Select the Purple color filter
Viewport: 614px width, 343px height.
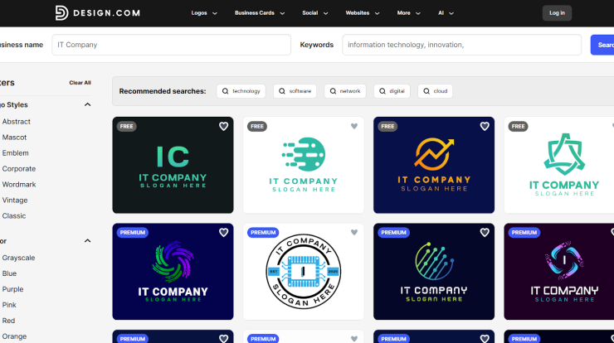[x=12, y=289]
